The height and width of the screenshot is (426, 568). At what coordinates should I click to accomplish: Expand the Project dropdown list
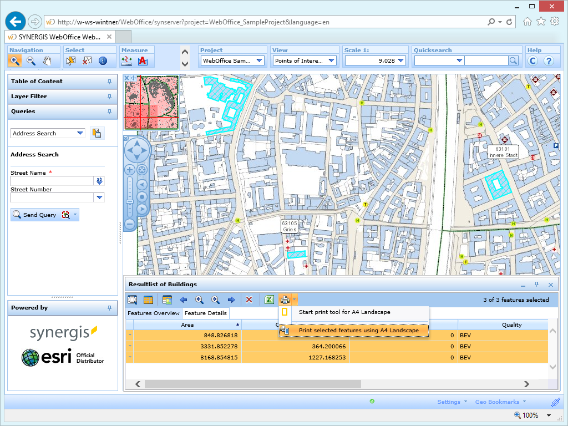click(x=260, y=61)
